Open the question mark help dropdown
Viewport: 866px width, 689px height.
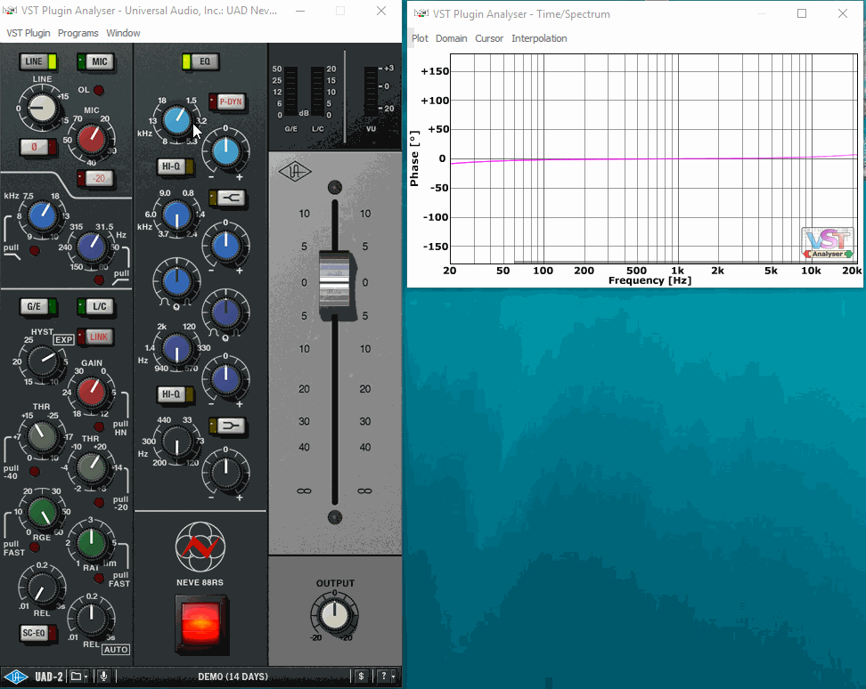pyautogui.click(x=388, y=677)
